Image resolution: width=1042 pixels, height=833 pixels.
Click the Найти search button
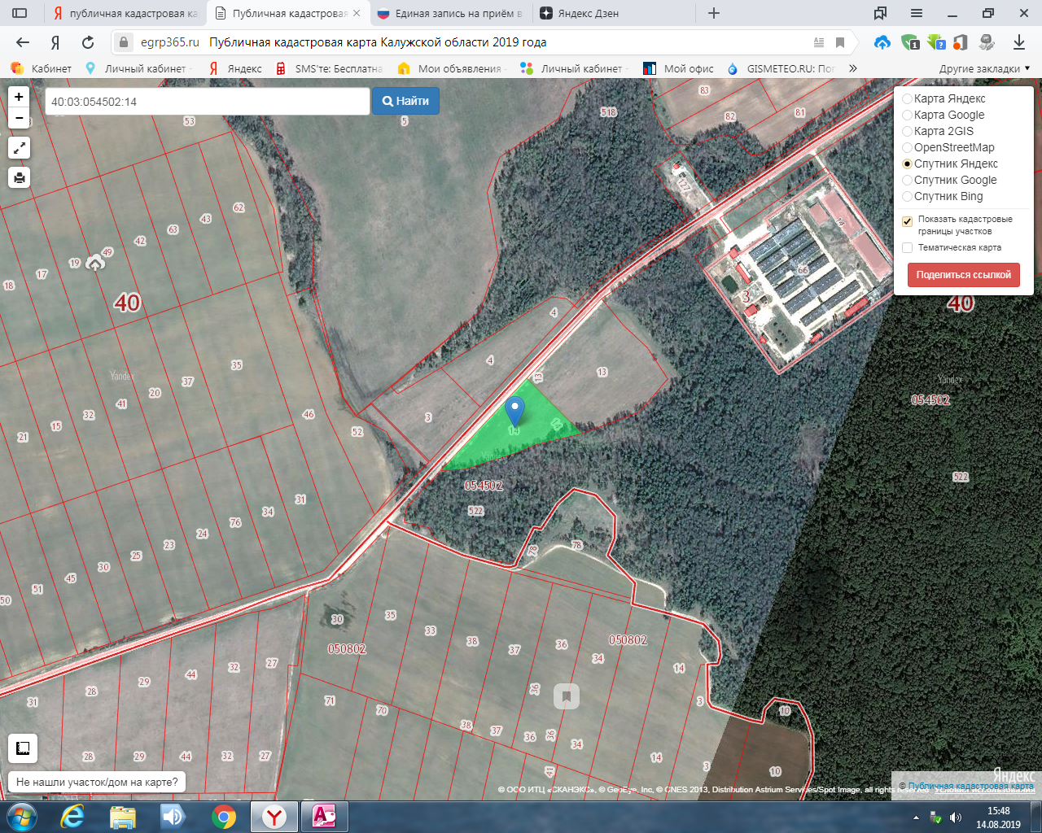[405, 101]
